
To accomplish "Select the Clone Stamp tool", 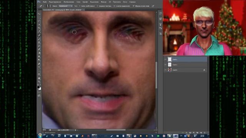I will pos(39,43).
